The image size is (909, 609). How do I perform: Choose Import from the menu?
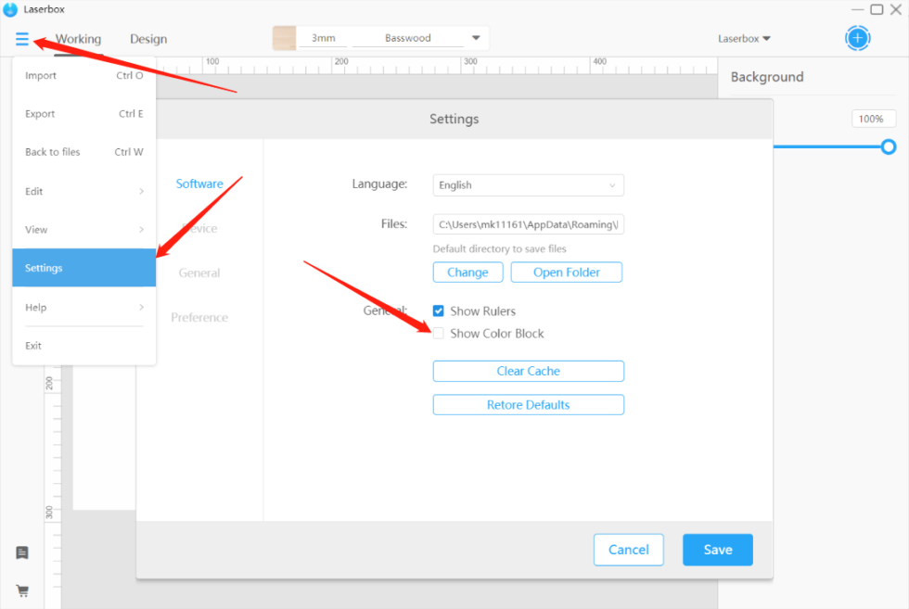[84, 75]
